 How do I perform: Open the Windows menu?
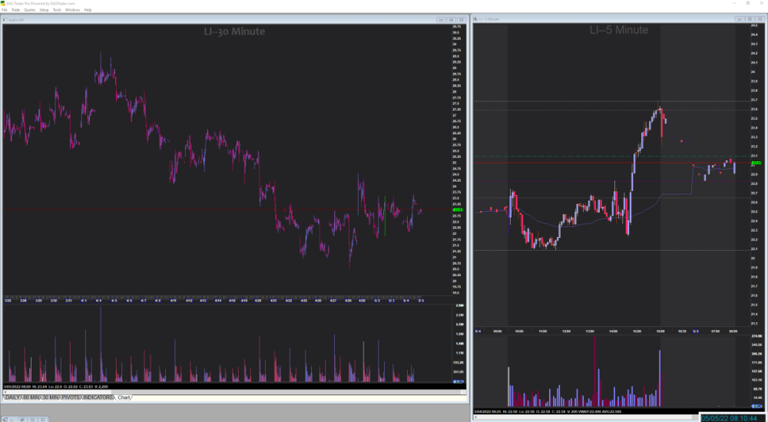72,10
